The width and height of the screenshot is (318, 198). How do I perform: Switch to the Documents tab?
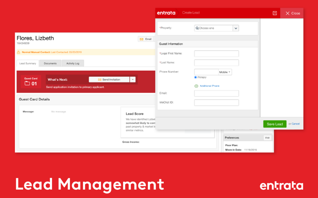coord(50,63)
